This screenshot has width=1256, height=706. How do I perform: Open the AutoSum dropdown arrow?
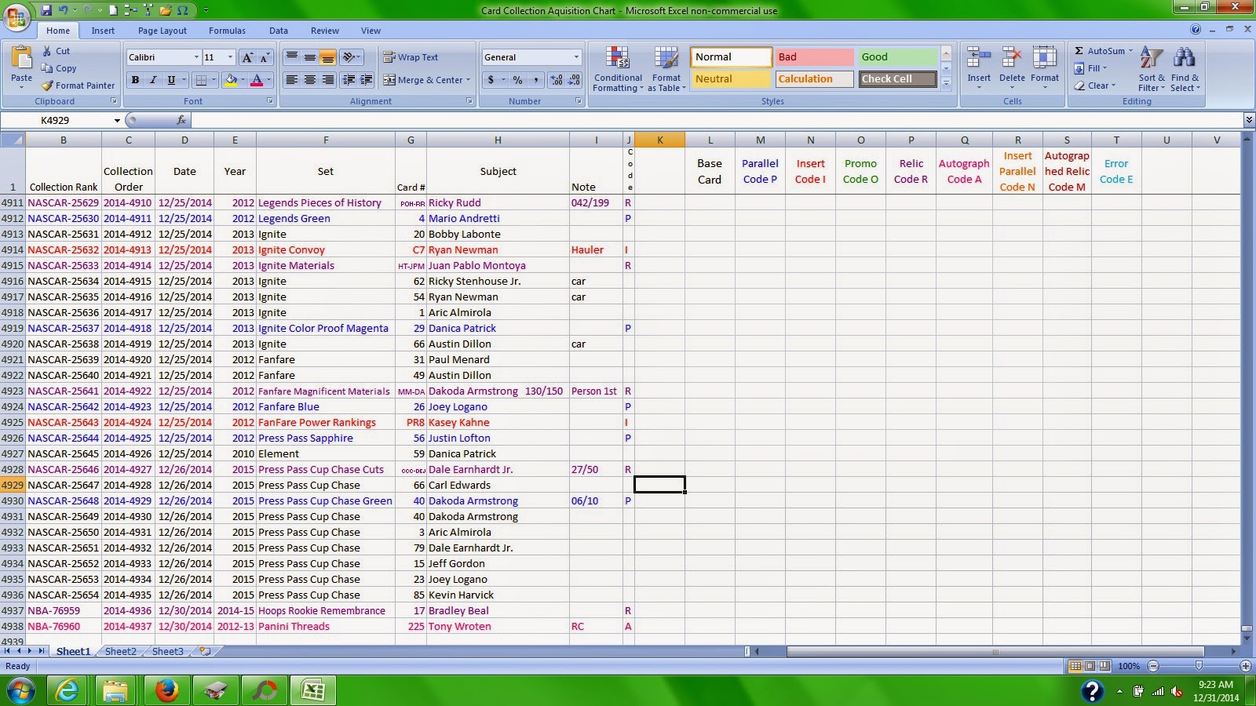pyautogui.click(x=1130, y=51)
